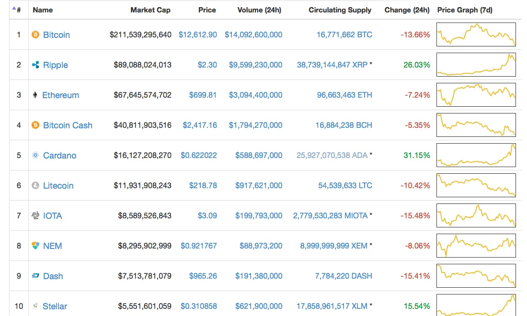View Ethereum 7-day price graph
527x316 pixels.
[476, 95]
